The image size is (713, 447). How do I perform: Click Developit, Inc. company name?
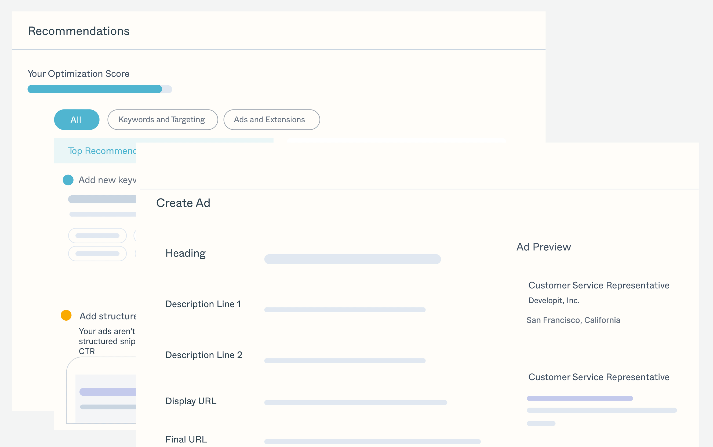pyautogui.click(x=554, y=300)
